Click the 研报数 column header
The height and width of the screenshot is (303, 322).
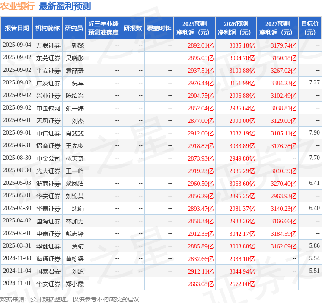tap(133, 28)
